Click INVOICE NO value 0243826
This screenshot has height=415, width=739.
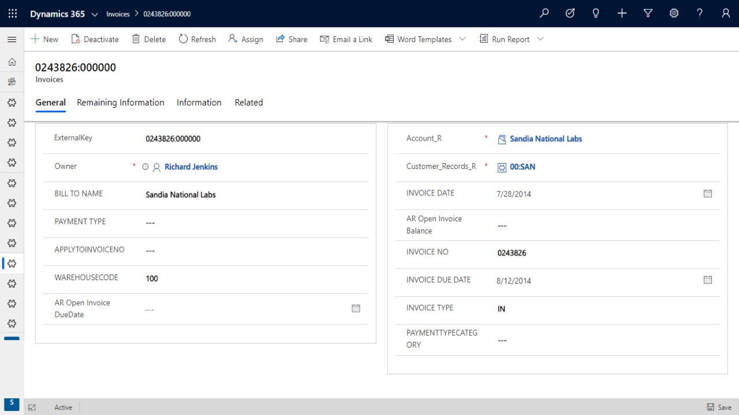pyautogui.click(x=512, y=253)
